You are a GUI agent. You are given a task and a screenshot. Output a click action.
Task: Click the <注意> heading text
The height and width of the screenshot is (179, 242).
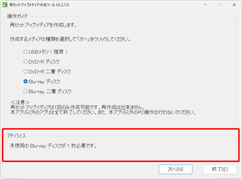point(20,102)
